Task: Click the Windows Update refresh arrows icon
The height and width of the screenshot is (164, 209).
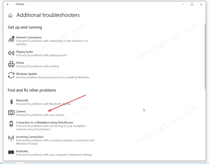Action: 11,75
